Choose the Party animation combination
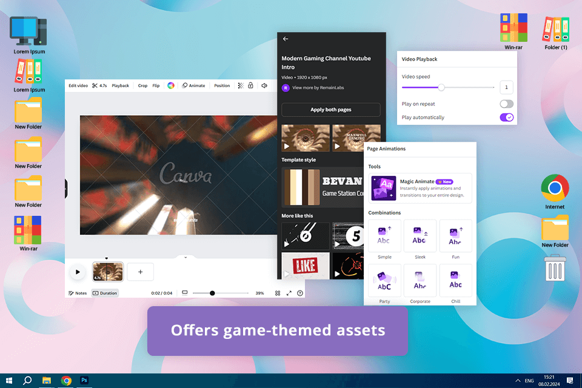 [x=384, y=280]
